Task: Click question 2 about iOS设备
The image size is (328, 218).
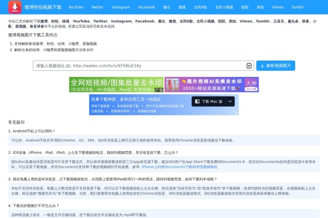Action: [93, 153]
